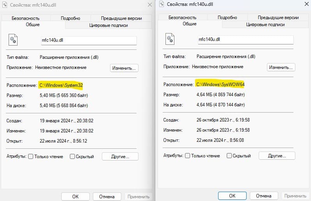Close the right properties dialog
This screenshot has width=311, height=201.
tap(306, 4)
